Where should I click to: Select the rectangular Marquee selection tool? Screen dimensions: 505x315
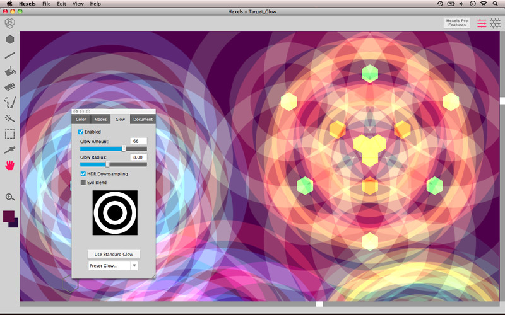coord(9,134)
